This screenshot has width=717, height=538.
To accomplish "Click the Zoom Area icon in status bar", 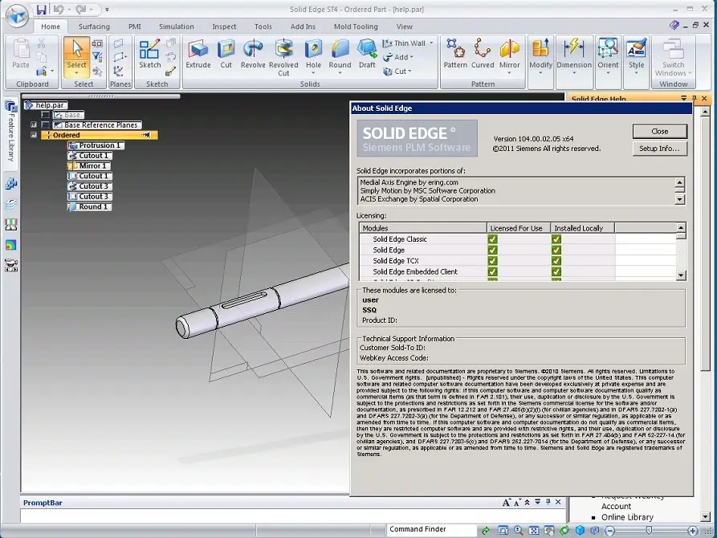I will (503, 530).
